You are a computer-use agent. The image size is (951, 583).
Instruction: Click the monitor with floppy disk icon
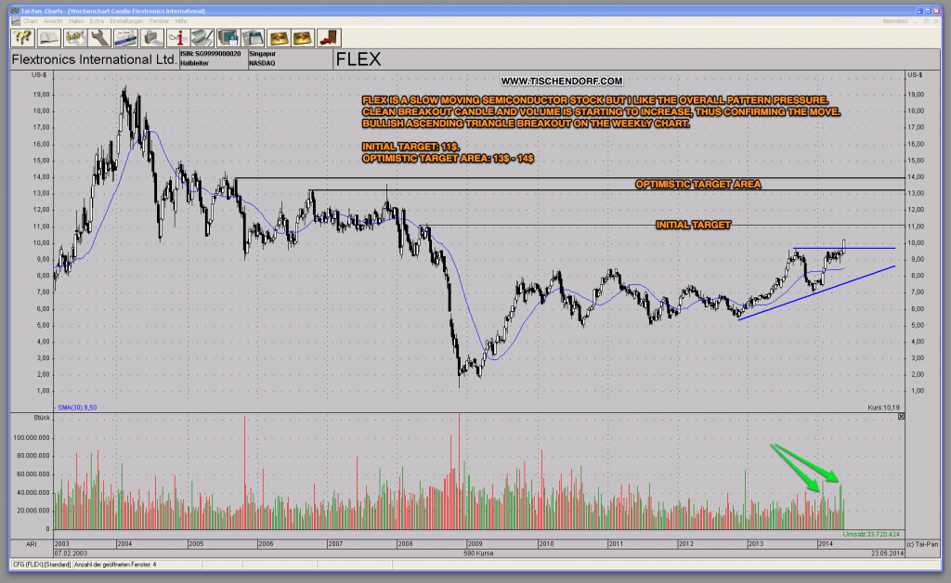click(227, 37)
